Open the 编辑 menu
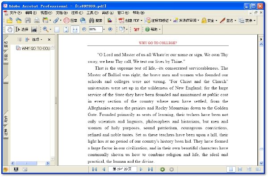The image size is (268, 177). click(x=31, y=13)
